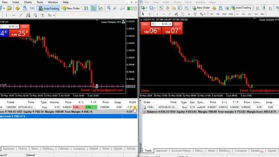The height and width of the screenshot is (157, 279).
Task: Select vertical line tool in left window
Action: click(x=7, y=15)
